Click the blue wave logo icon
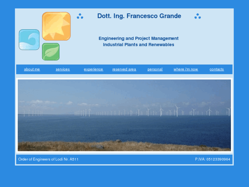 pos(29,39)
